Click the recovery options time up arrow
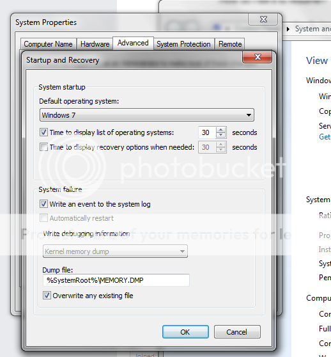This screenshot has width=331, height=357. click(220, 145)
